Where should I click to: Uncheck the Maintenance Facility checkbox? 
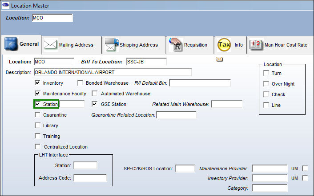[x=37, y=93]
